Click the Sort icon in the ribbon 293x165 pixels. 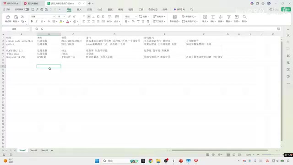[221, 17]
